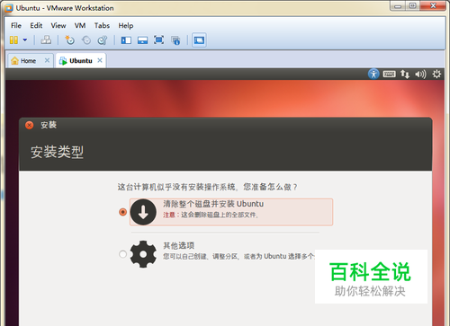
Task: Close the Home tab
Action: click(x=47, y=60)
